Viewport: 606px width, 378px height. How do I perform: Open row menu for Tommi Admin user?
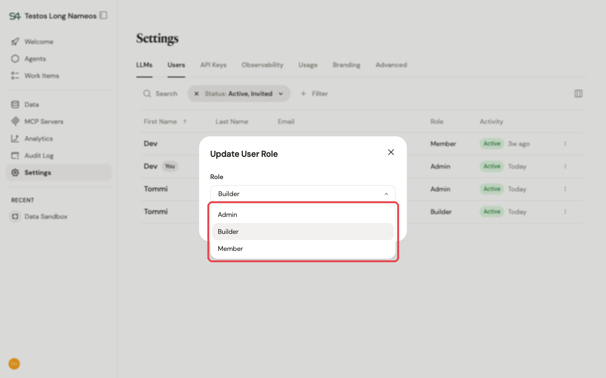[x=565, y=189]
